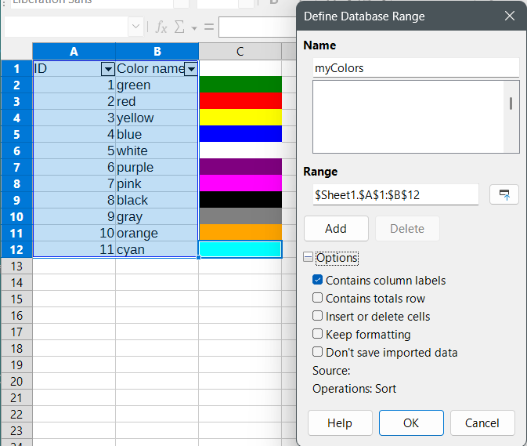Check Don't save imported data
The height and width of the screenshot is (446, 527).
[318, 352]
